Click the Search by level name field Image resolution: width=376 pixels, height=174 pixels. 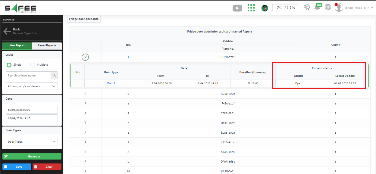[x=28, y=75]
